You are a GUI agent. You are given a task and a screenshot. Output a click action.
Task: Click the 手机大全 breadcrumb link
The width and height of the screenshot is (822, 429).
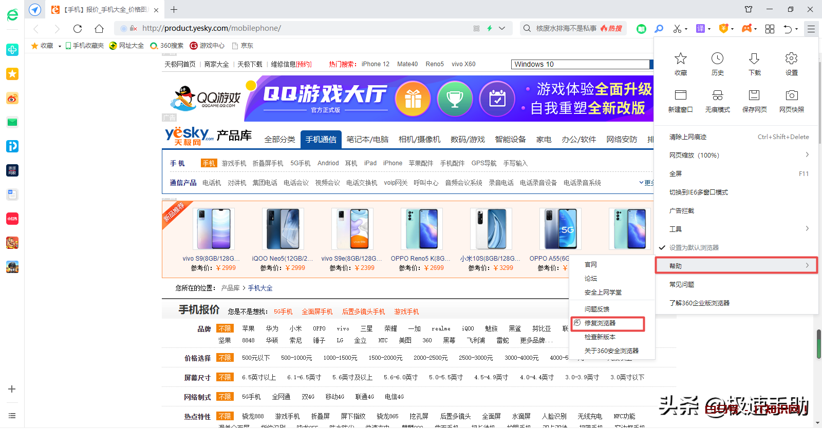click(x=260, y=288)
